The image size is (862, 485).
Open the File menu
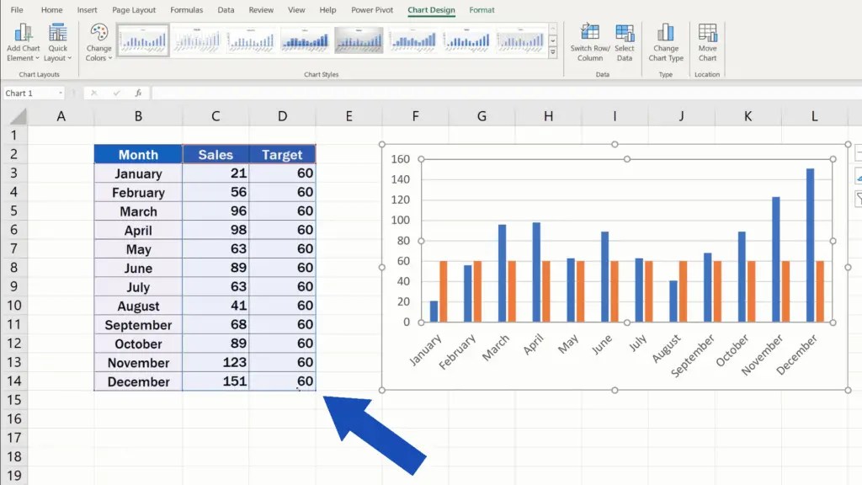click(x=16, y=9)
